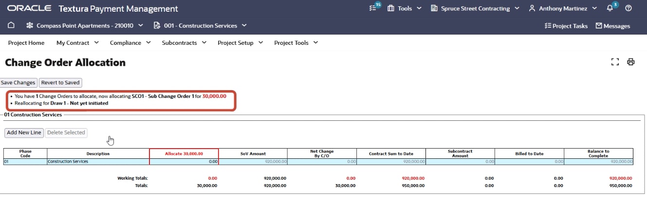Click the notifications bell icon
The height and width of the screenshot is (209, 647).
click(610, 8)
